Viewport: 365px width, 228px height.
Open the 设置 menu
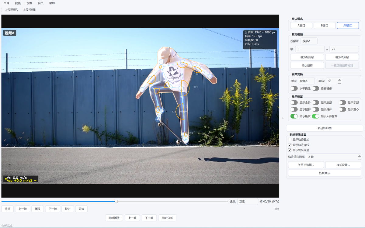coord(29,3)
